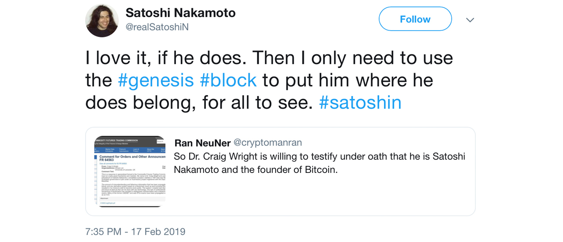
Task: Select the #satoshin hashtag
Action: click(x=360, y=103)
